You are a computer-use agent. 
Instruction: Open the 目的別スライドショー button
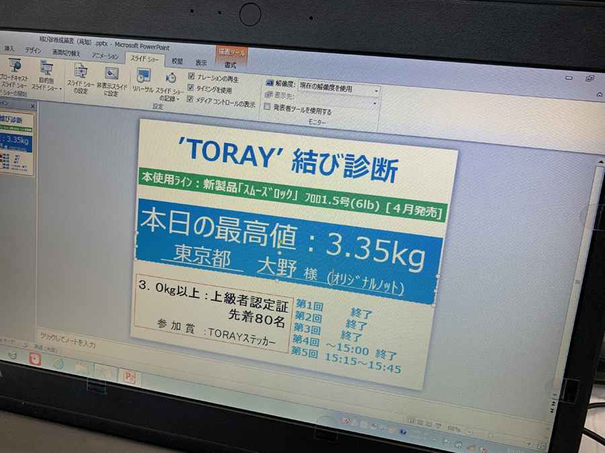46,77
